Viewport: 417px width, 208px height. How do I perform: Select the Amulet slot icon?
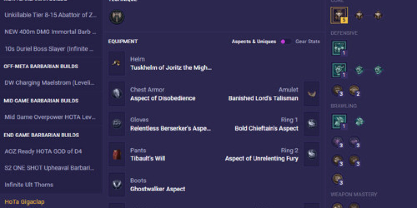pyautogui.click(x=311, y=94)
